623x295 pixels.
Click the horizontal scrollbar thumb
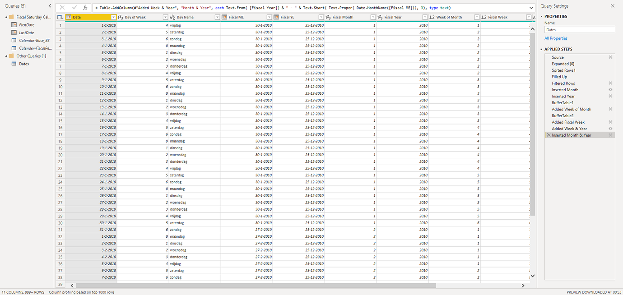coord(256,286)
